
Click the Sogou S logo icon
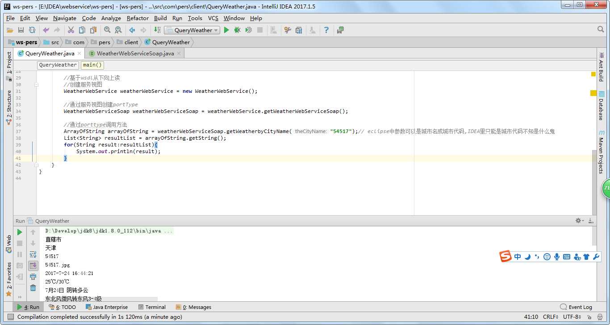coord(505,257)
